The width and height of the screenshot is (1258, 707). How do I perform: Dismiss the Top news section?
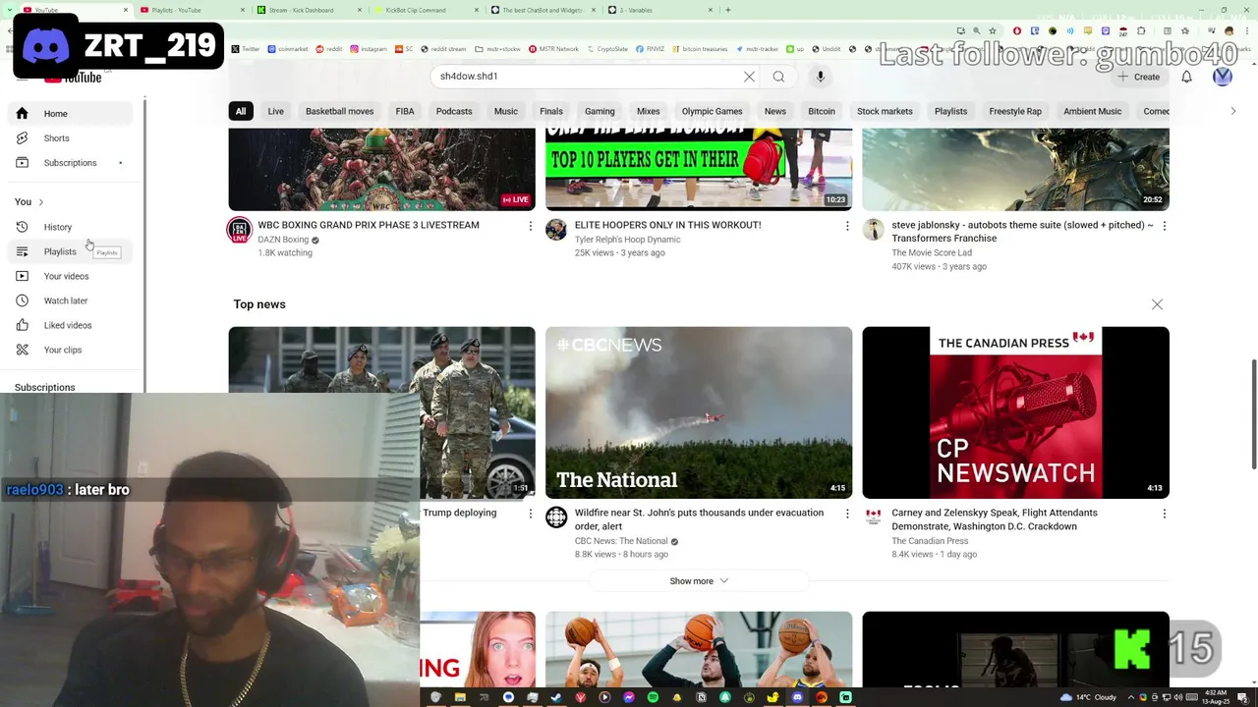click(1157, 304)
